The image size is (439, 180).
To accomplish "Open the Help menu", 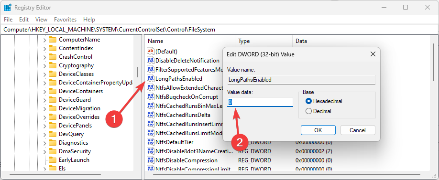I will tap(89, 20).
